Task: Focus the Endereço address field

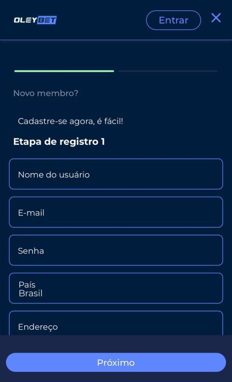Action: click(116, 325)
